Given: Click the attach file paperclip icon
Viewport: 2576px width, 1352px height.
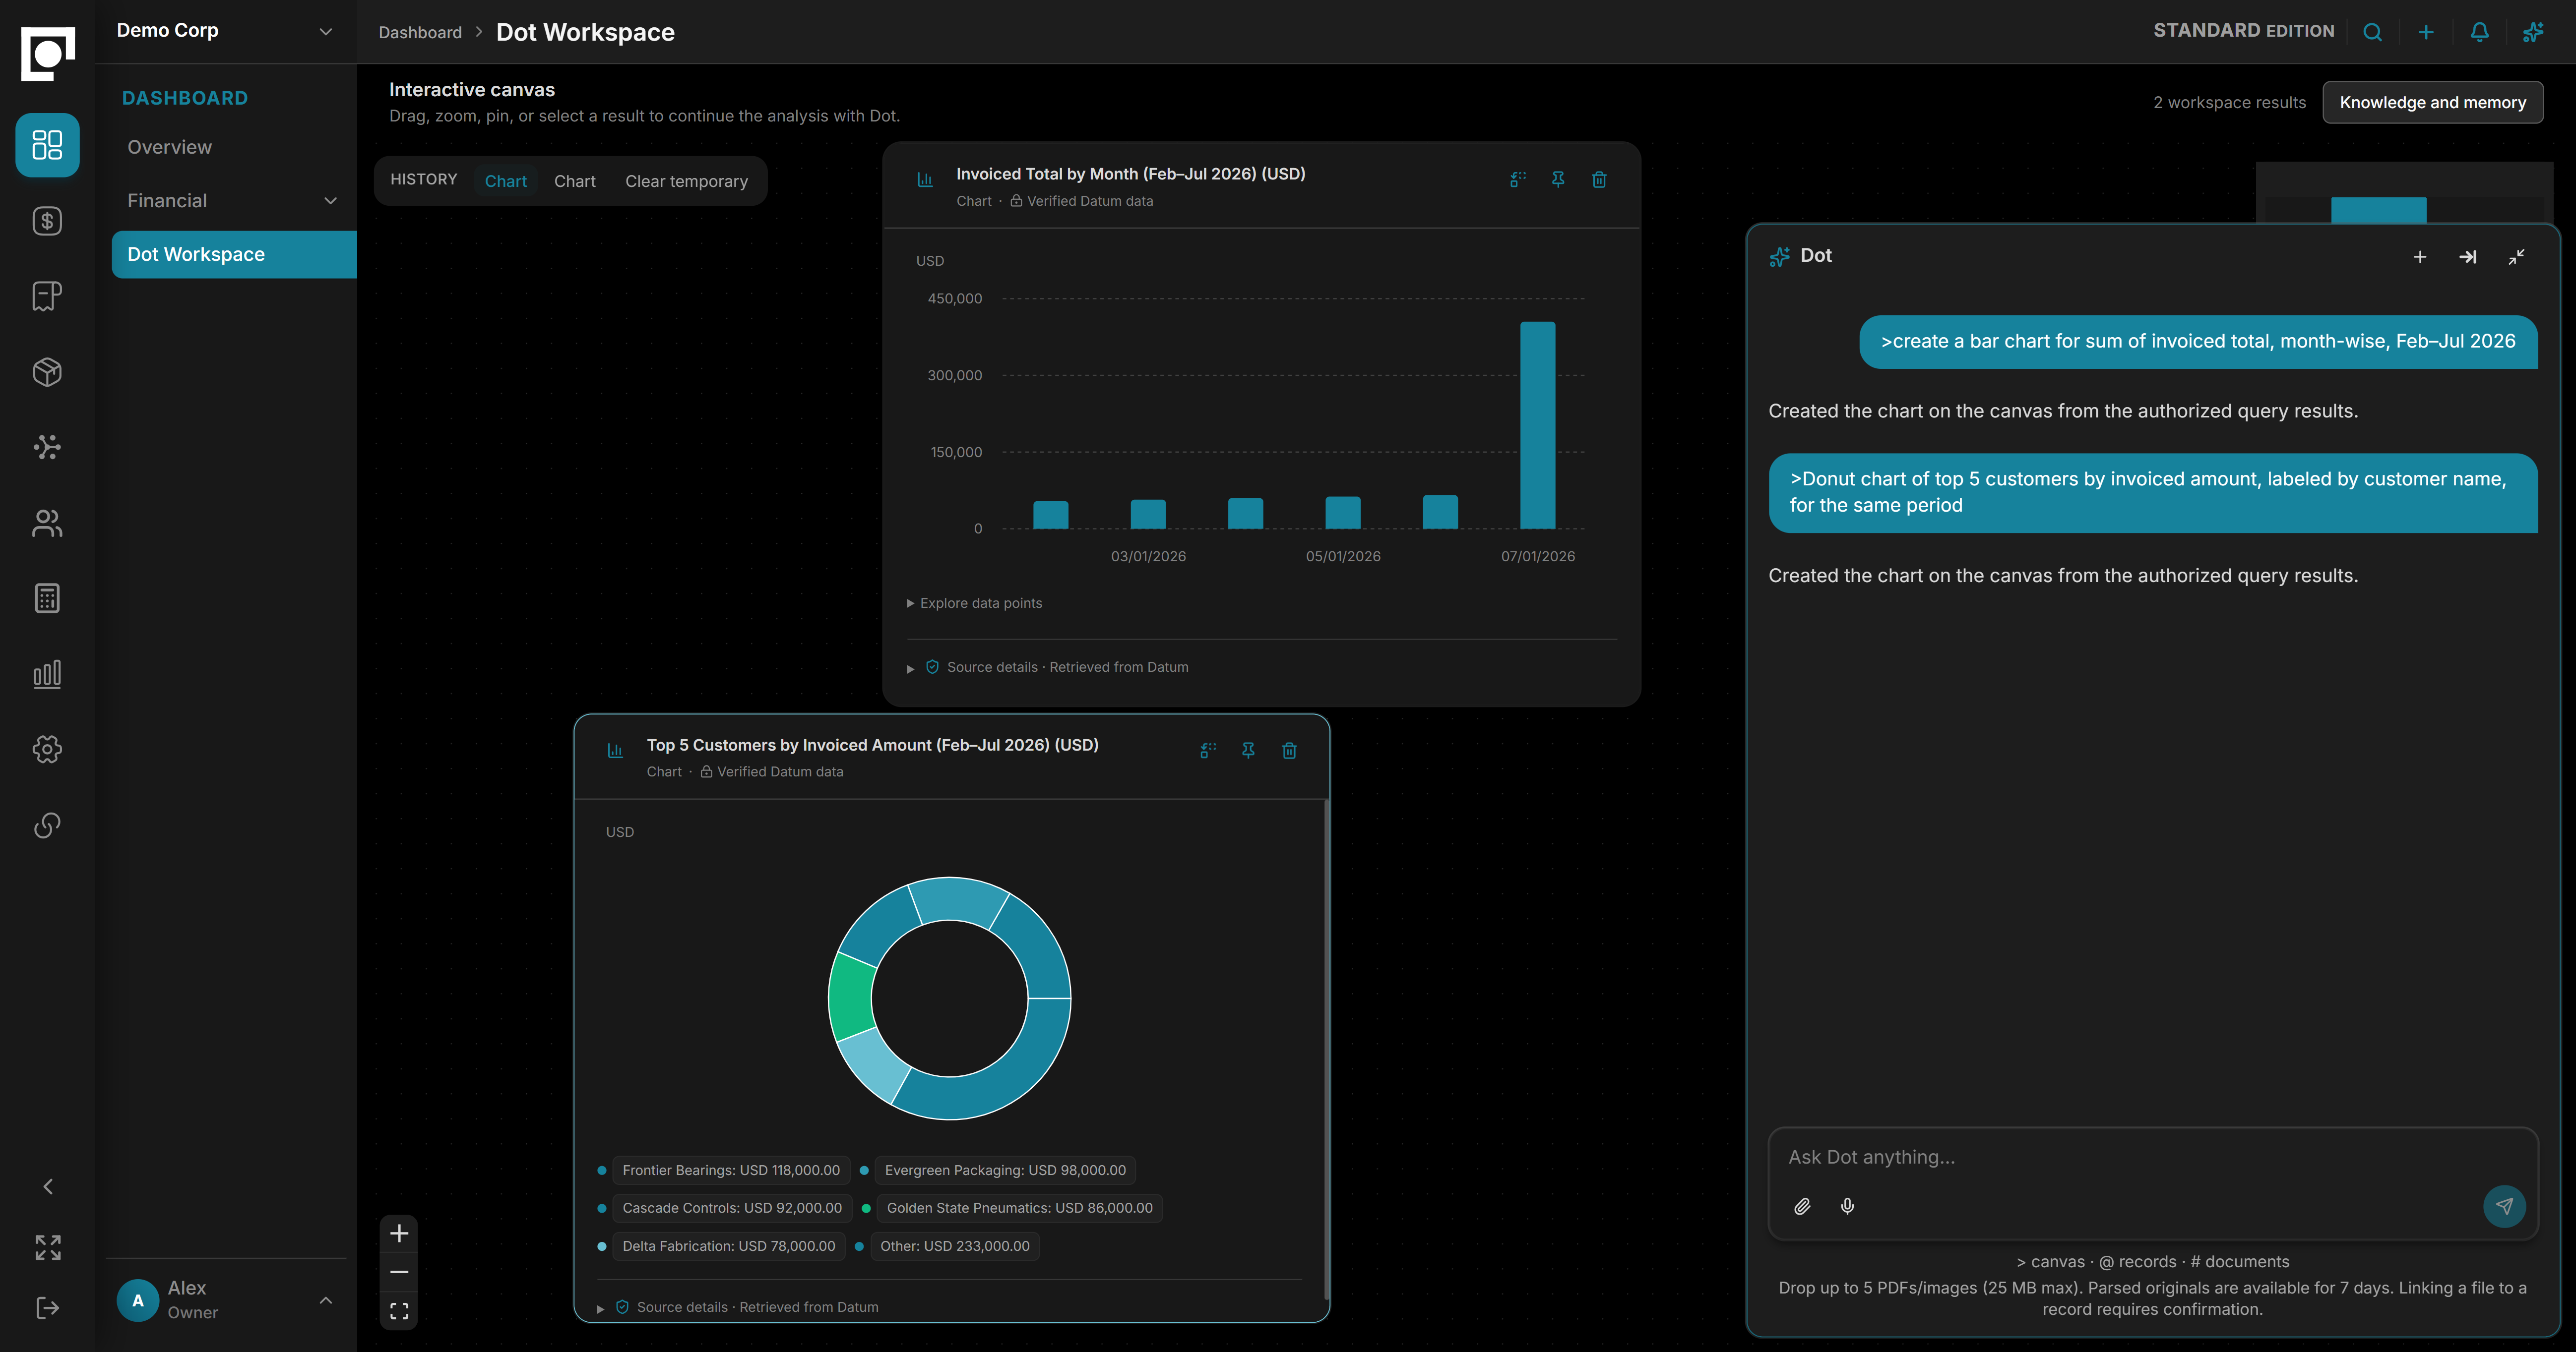Looking at the screenshot, I should pos(1802,1206).
